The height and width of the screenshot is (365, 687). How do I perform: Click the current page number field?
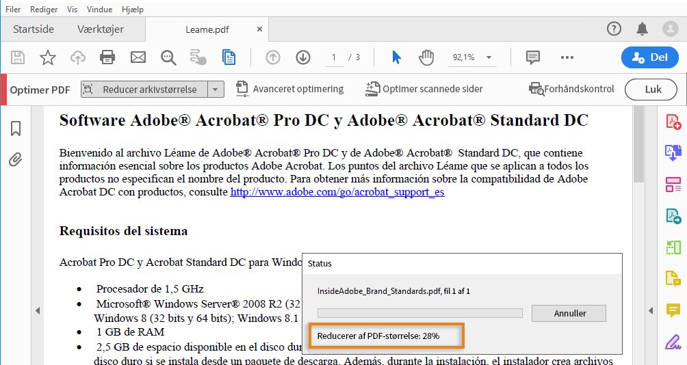[x=334, y=57]
